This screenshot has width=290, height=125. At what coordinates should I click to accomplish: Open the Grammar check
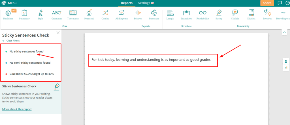pos(57,14)
